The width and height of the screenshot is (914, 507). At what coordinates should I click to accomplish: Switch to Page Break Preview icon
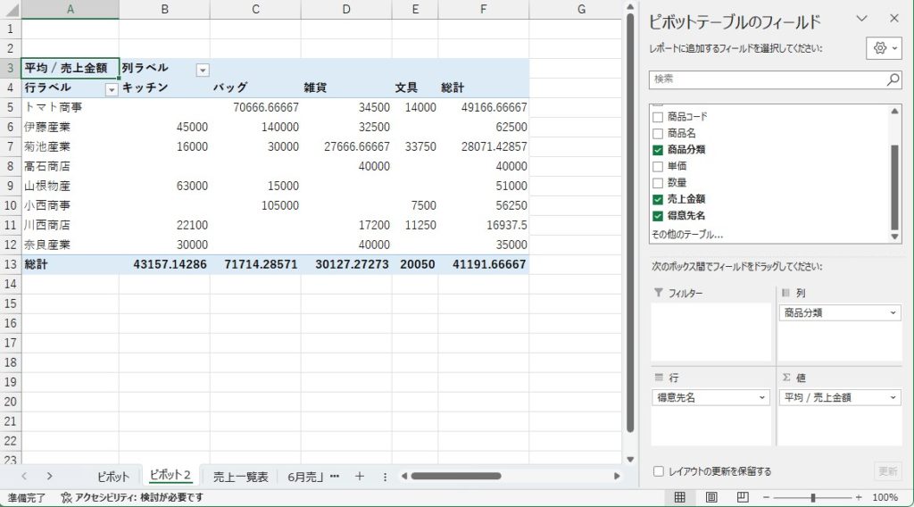click(x=743, y=497)
